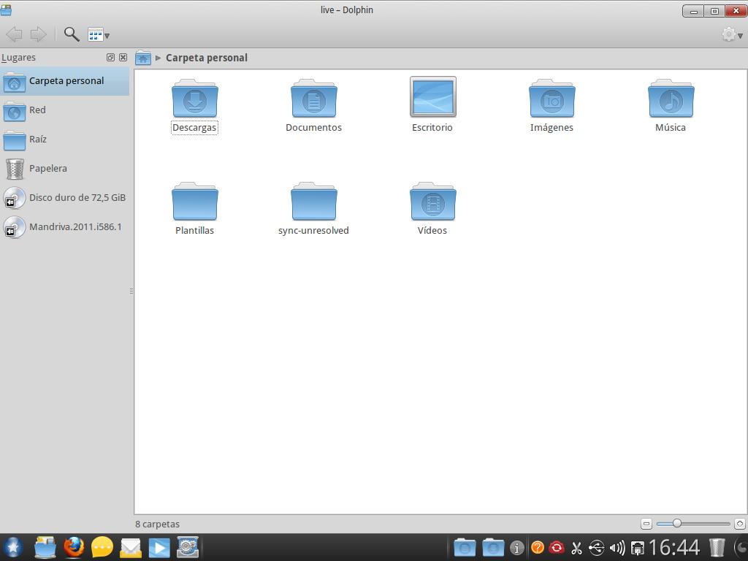Viewport: 748px width, 561px height.
Task: Open the settings gear in the toolbar
Action: [x=728, y=34]
